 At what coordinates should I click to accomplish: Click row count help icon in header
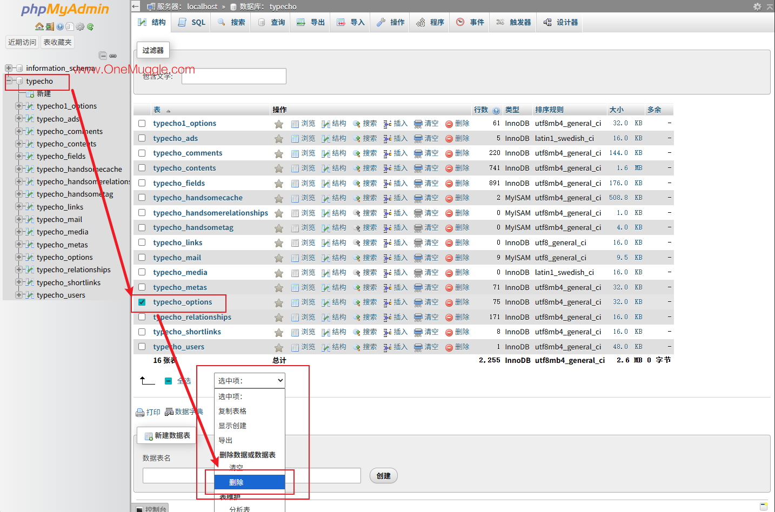coord(496,110)
